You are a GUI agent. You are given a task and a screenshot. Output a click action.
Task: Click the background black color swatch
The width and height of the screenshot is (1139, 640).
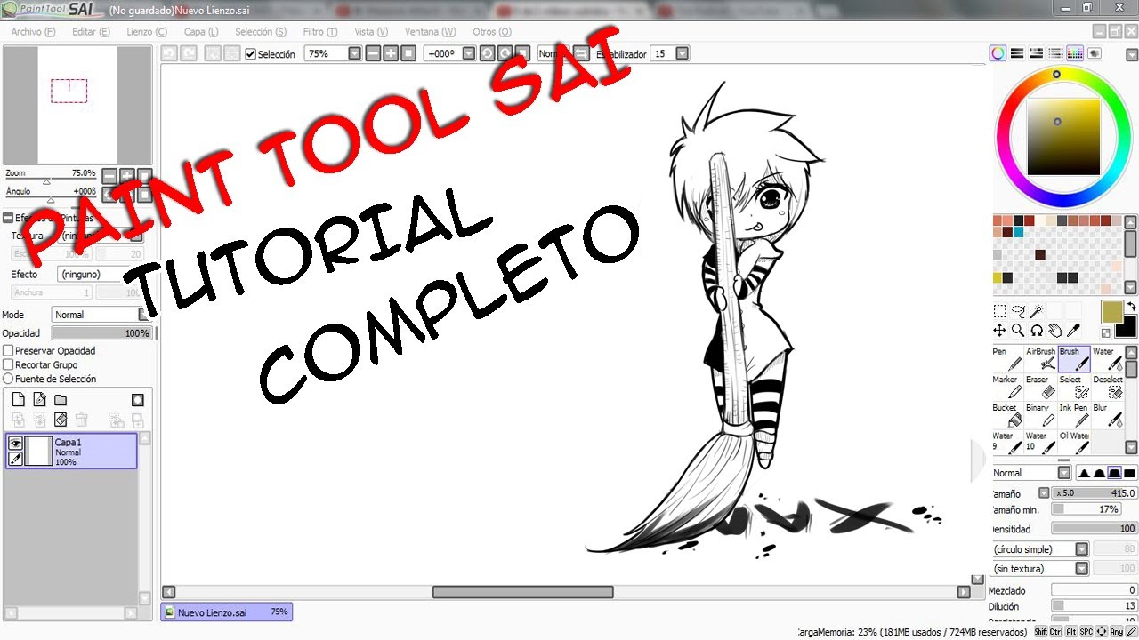click(x=1128, y=328)
